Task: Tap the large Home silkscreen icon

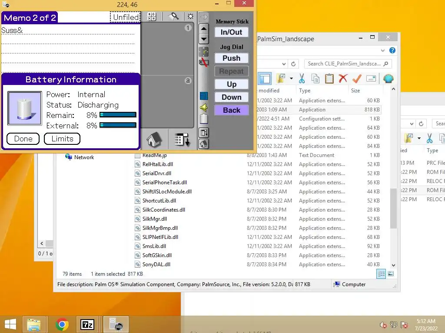Action: (x=154, y=139)
